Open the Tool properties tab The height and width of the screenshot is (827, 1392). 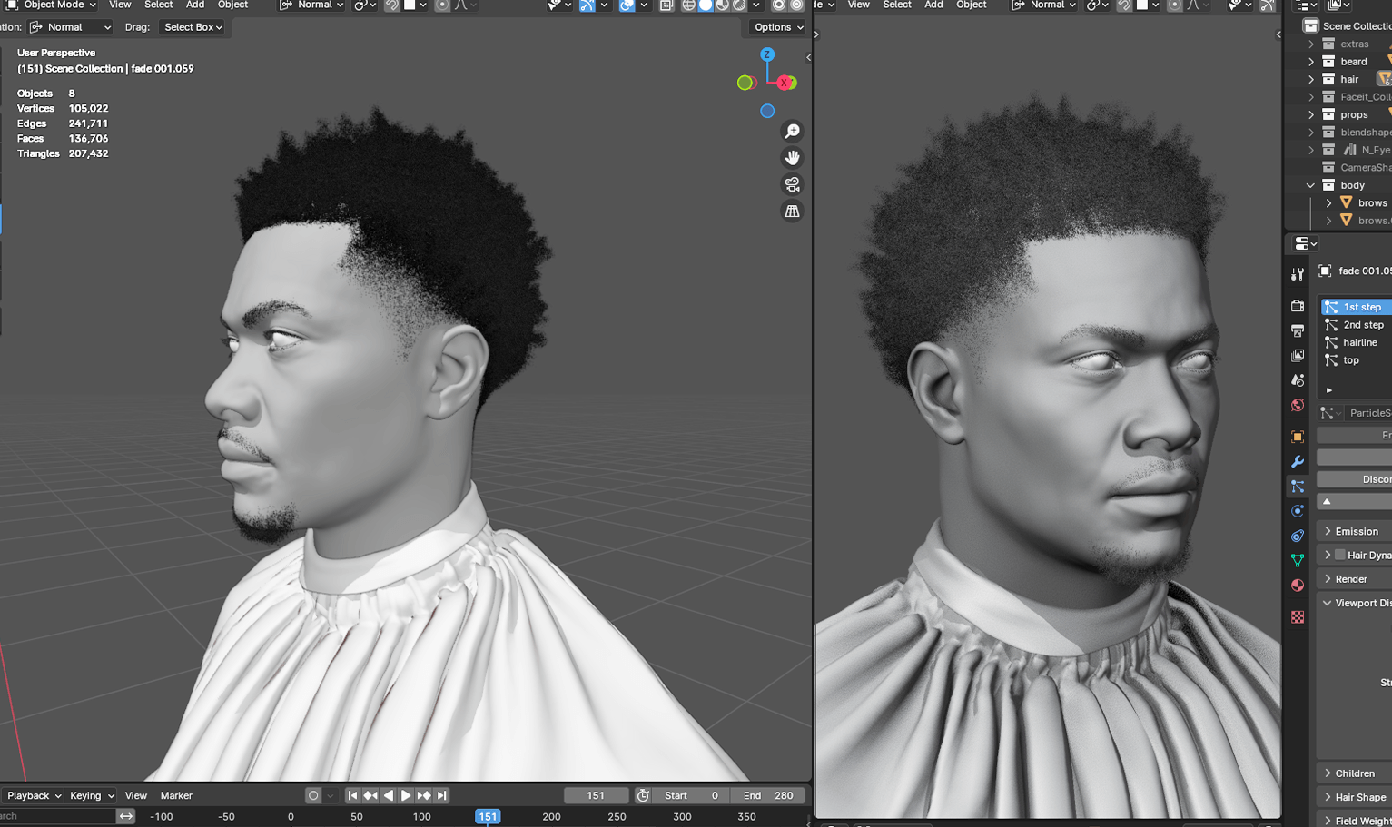point(1298,274)
